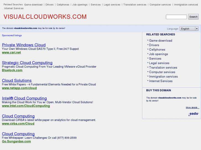Click arrow bullet beside sidebar Drivers
The height and width of the screenshot is (150, 201).
click(148, 45)
